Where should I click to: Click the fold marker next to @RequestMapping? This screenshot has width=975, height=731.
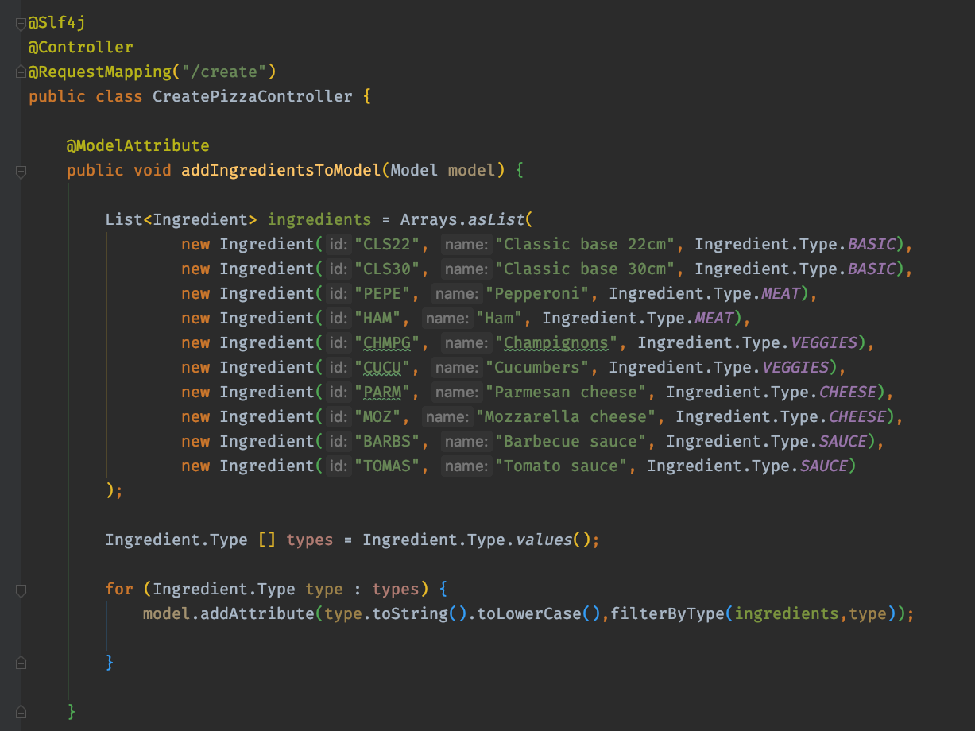click(21, 72)
